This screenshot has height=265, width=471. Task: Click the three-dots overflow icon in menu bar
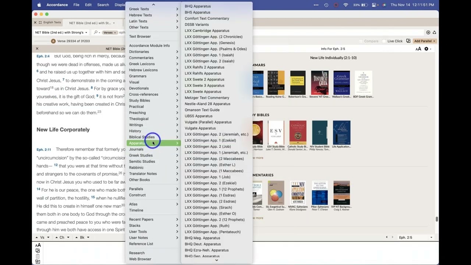[x=316, y=5]
